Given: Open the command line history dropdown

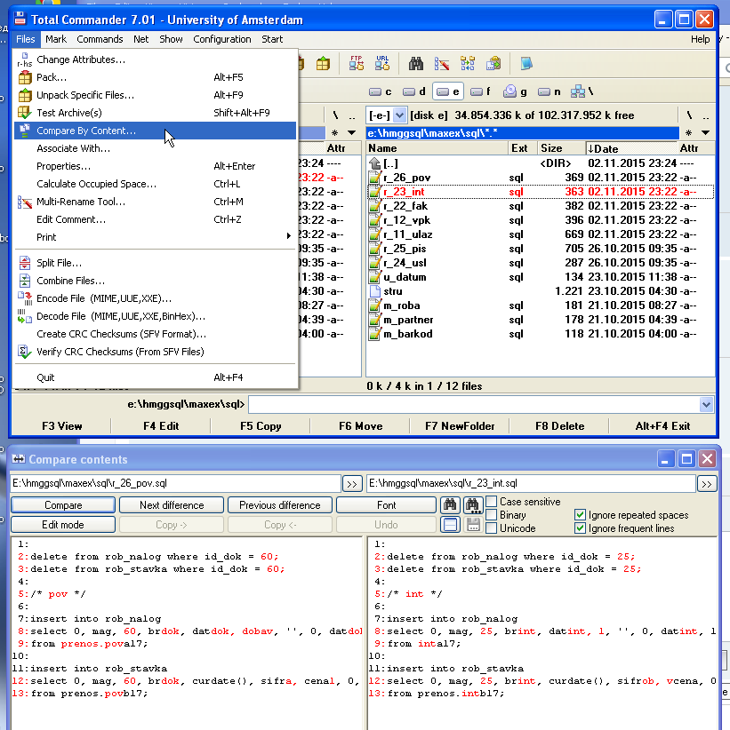Looking at the screenshot, I should pyautogui.click(x=706, y=404).
